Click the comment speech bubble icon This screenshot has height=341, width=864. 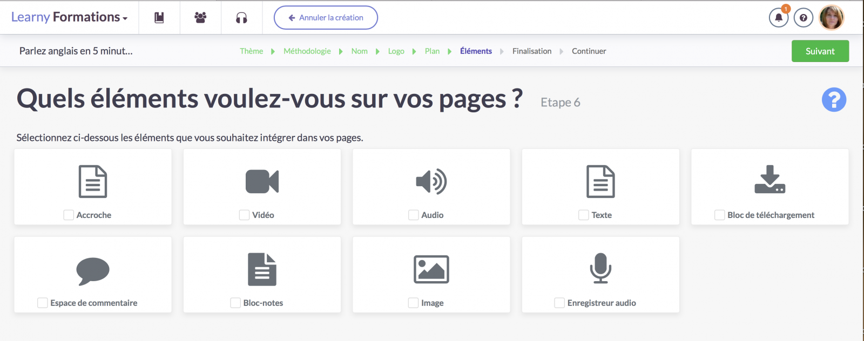click(x=93, y=271)
